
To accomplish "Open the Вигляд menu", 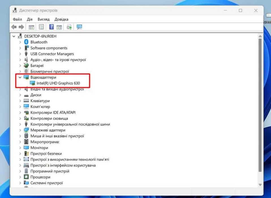I will click(x=44, y=19).
